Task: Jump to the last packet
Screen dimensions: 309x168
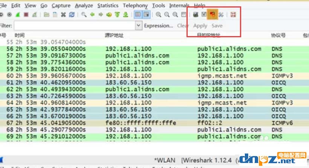Action: pos(125,15)
